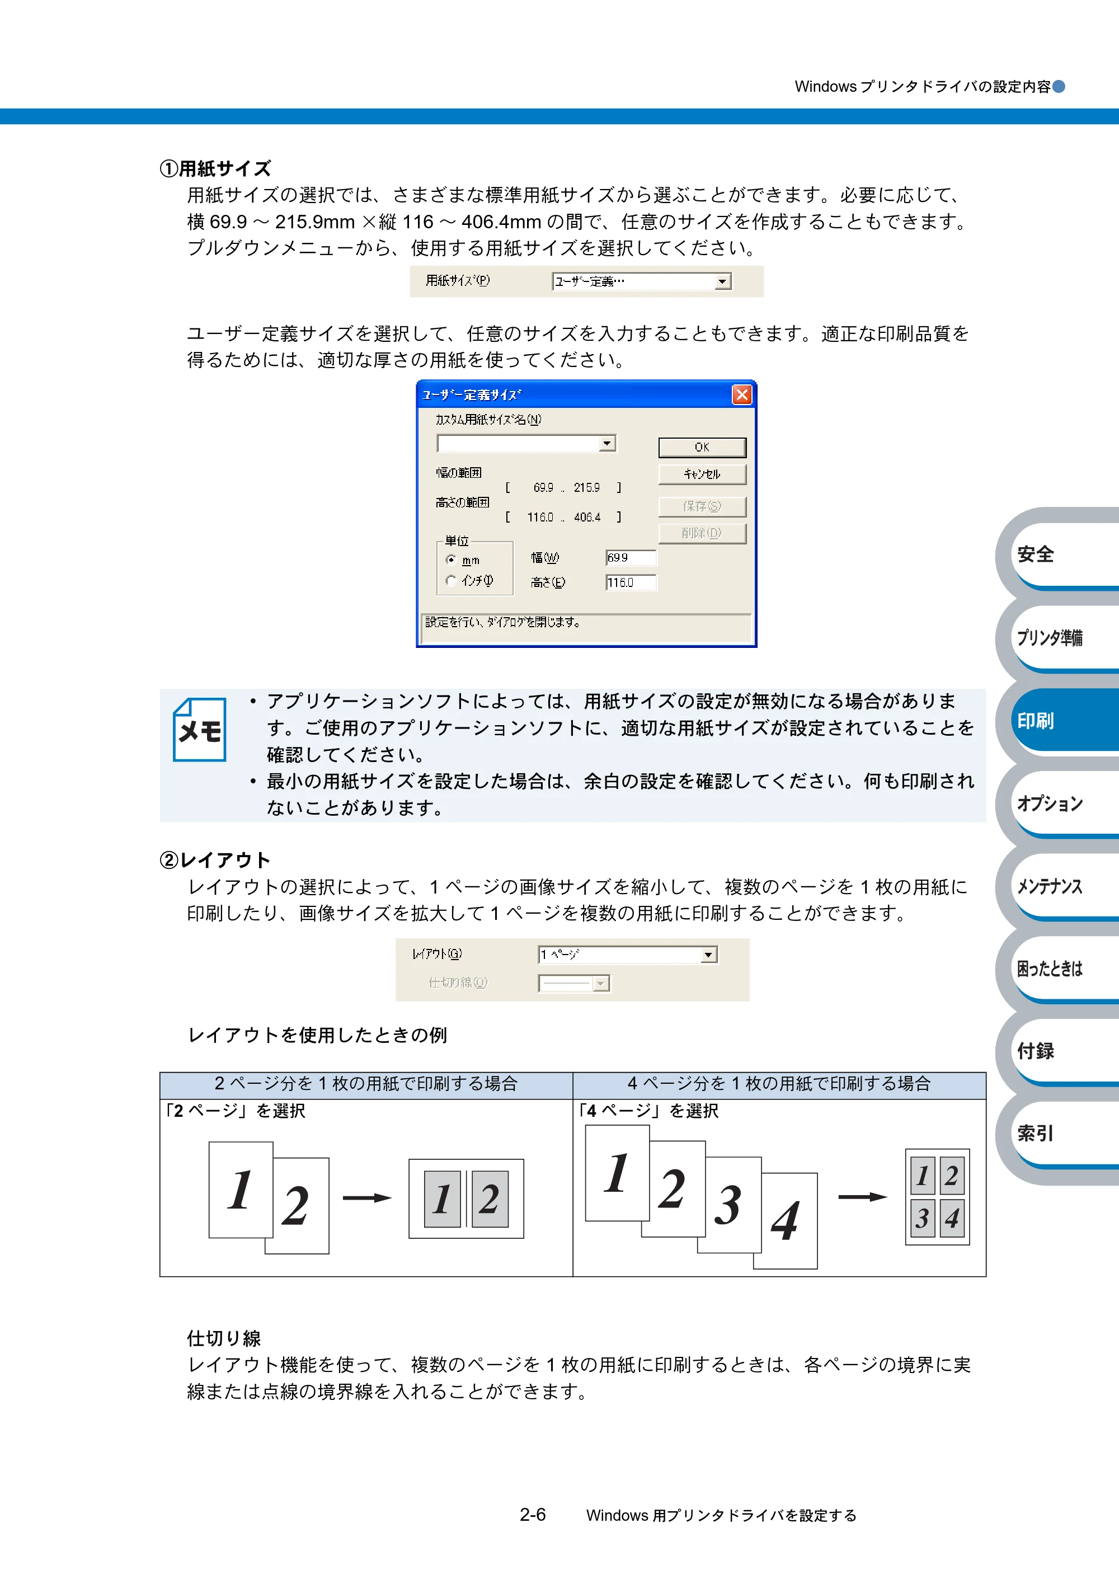Image resolution: width=1119 pixels, height=1584 pixels.
Task: Click the ①用紙サイズ heading
Action: 215,168
